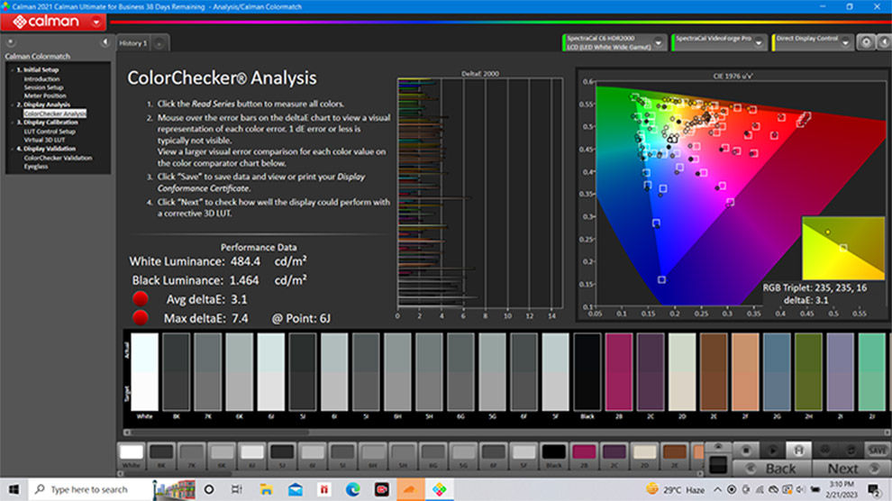Viewport: 892px width, 501px height.
Task: Open the settings gear icon at the top right
Action: tap(866, 42)
